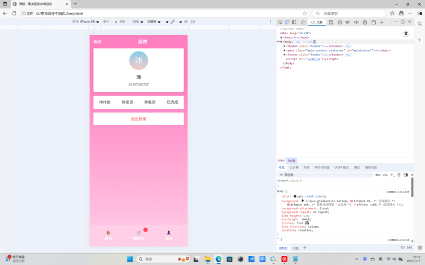The width and height of the screenshot is (425, 265).
Task: Click the inspect element picker icon
Action: coord(280,22)
